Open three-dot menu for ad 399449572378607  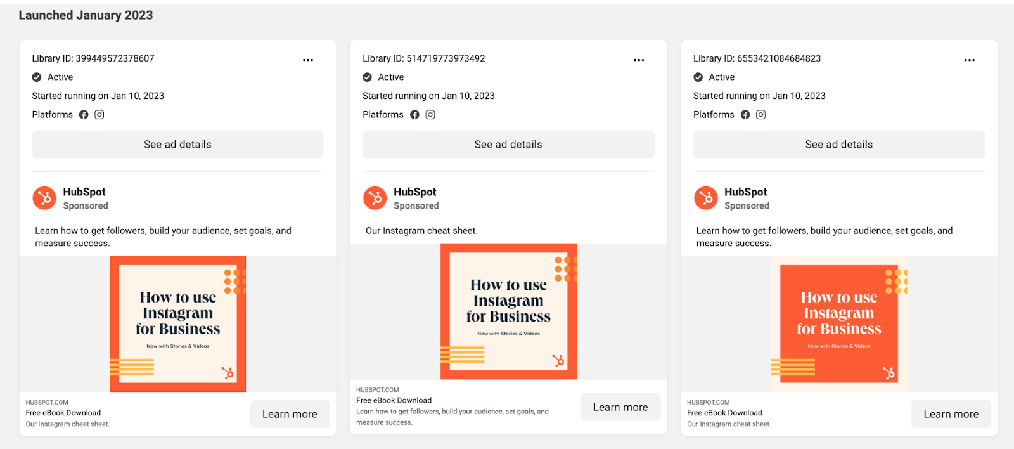(x=308, y=60)
